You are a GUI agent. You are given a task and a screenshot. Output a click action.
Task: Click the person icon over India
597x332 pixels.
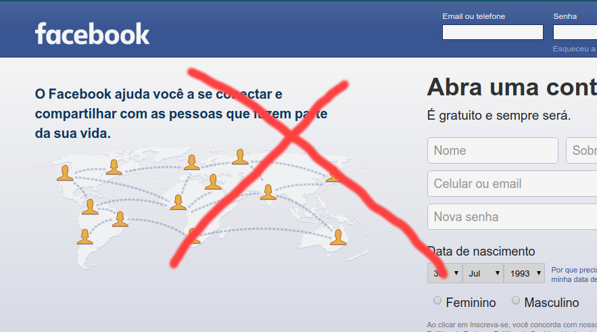tap(268, 192)
